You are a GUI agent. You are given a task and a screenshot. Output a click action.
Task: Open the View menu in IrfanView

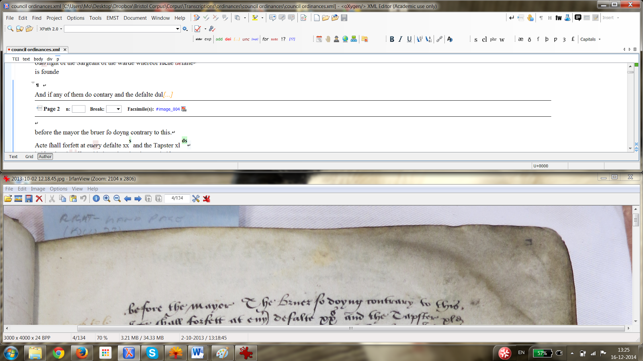coord(77,189)
